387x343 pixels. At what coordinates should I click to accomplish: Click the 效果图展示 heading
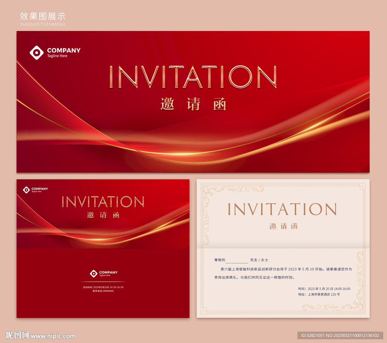coord(43,16)
